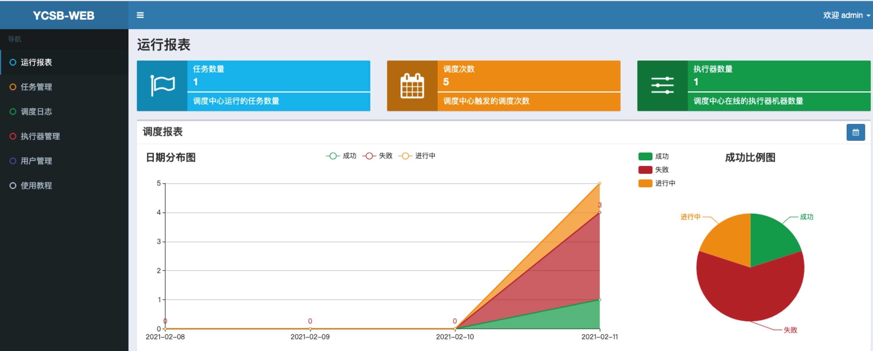Open 调度日志 in the sidebar
Viewport: 873px width, 351px height.
(65, 112)
